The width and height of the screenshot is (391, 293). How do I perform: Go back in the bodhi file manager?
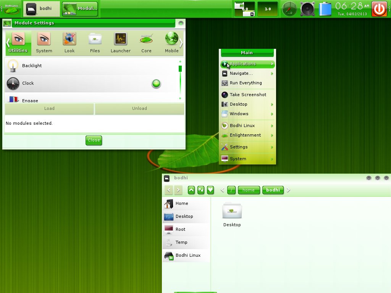169,190
